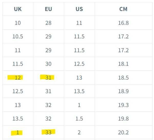Click the 18.9 CM cell

(x=123, y=91)
